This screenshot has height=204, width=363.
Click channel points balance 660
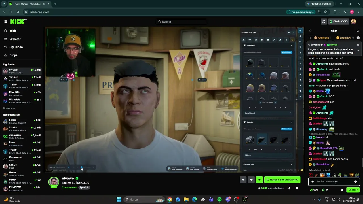coord(314,190)
